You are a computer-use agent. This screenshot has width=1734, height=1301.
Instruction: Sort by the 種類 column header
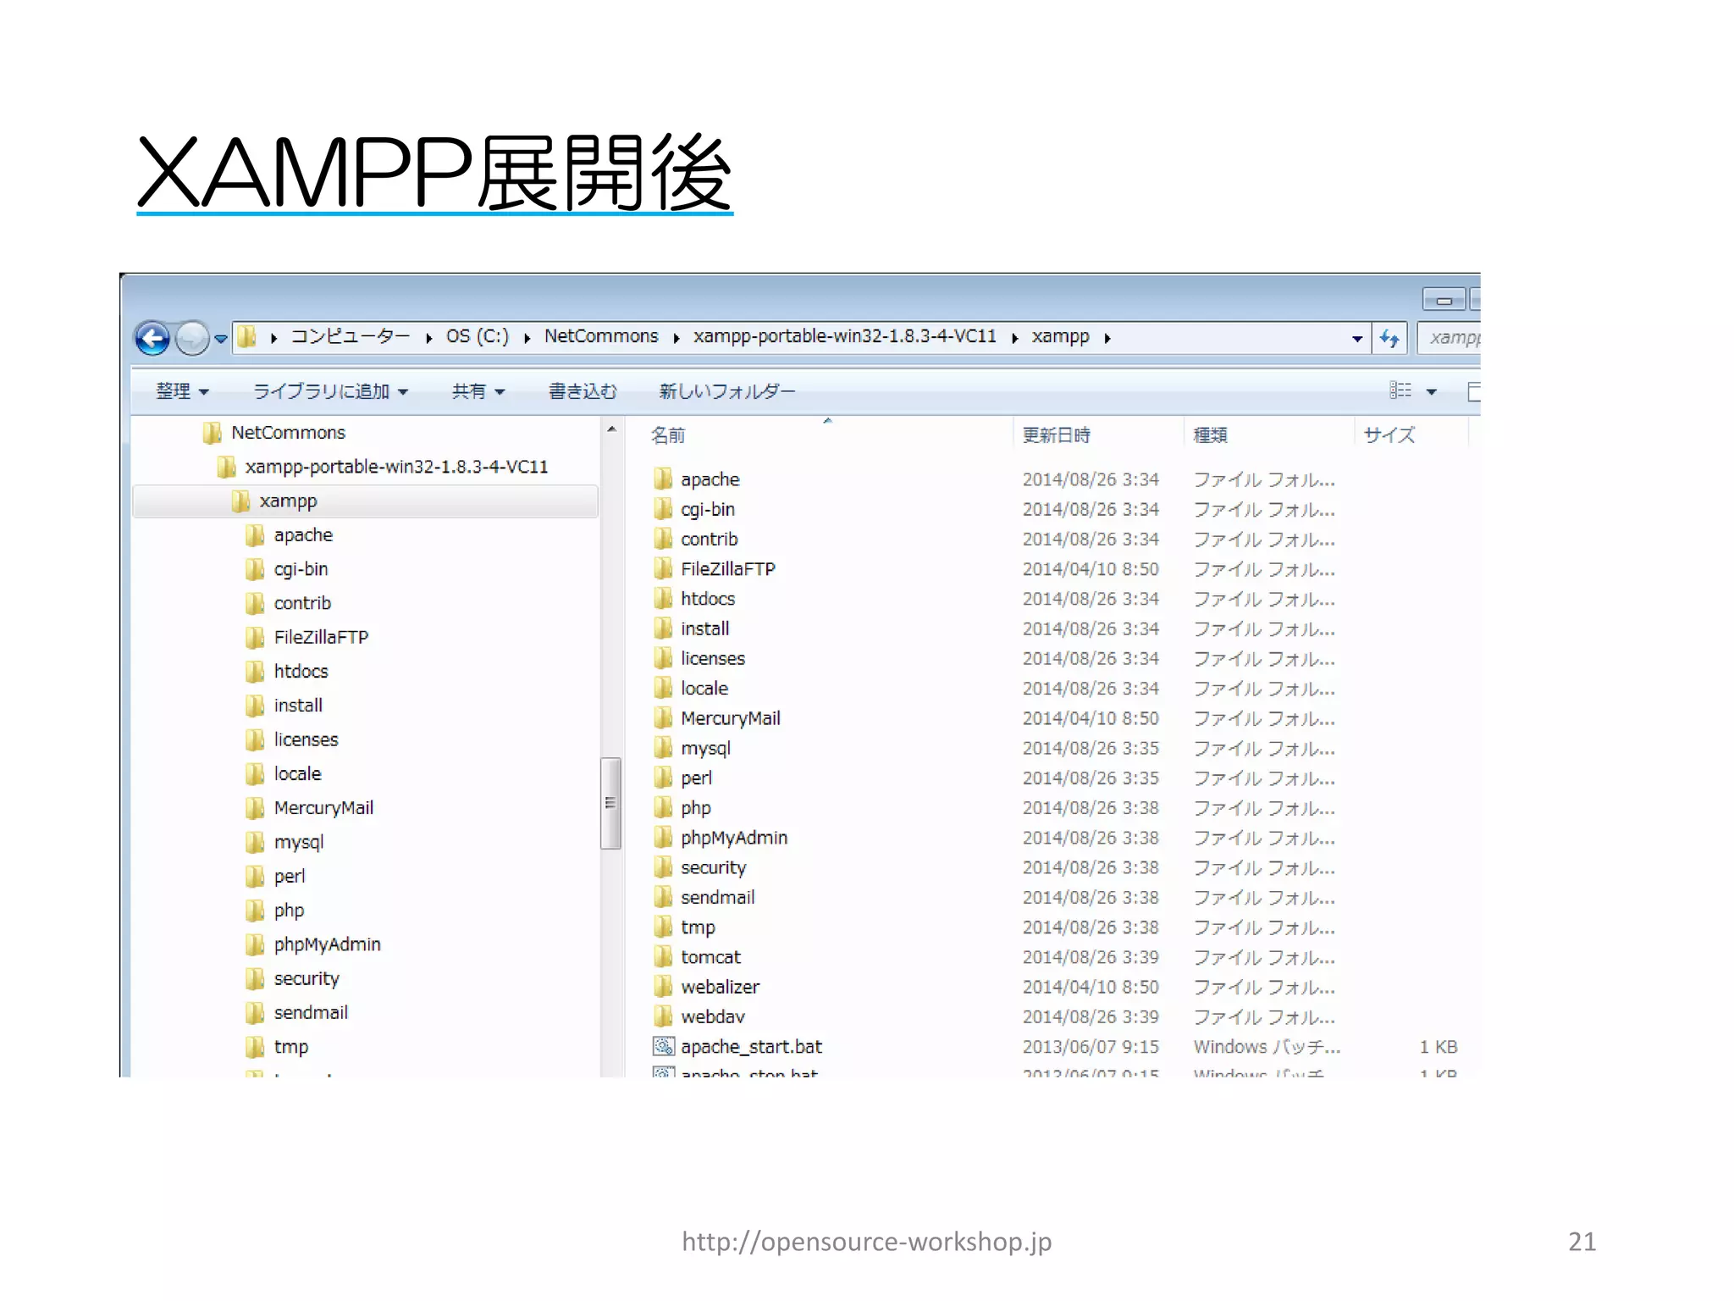tap(1211, 435)
